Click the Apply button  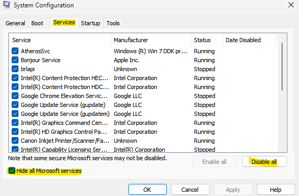[x=233, y=190]
